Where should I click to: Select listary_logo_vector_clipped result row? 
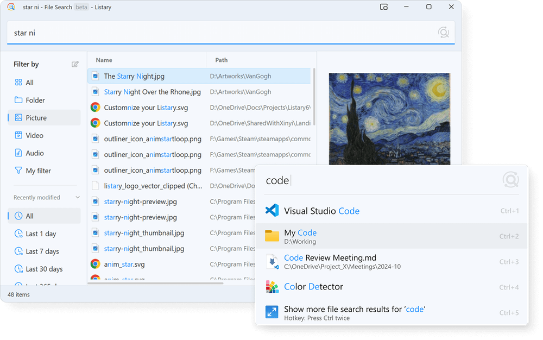(x=172, y=186)
